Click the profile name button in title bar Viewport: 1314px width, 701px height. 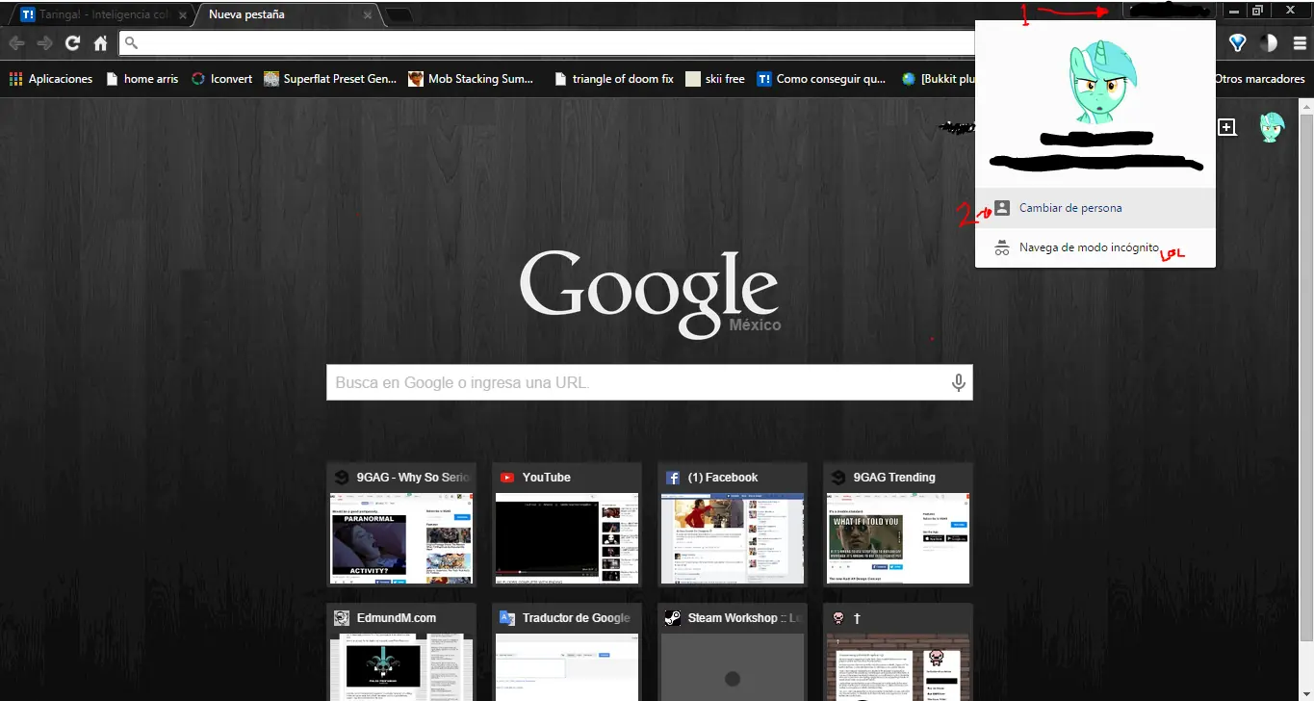1170,11
